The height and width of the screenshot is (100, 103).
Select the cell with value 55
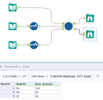click(x=48, y=92)
